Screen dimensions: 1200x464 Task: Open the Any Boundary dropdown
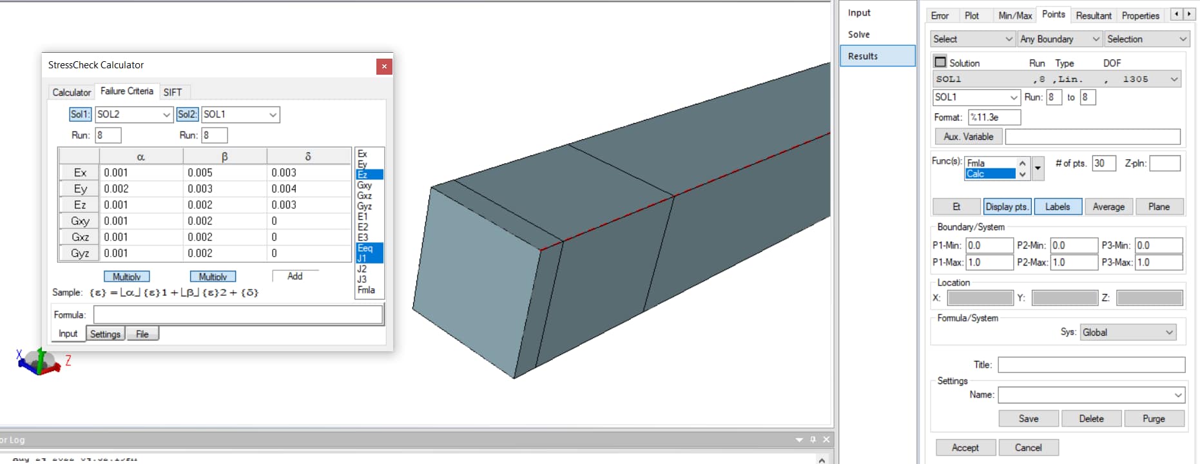point(1060,39)
